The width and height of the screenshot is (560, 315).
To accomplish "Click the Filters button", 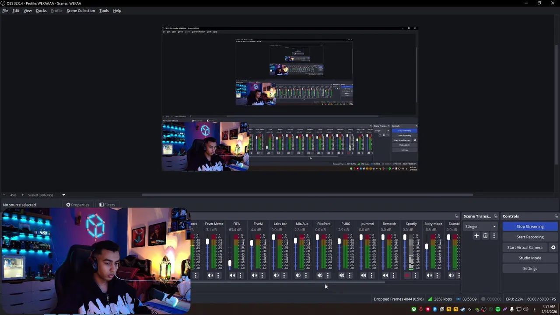I will (x=107, y=205).
